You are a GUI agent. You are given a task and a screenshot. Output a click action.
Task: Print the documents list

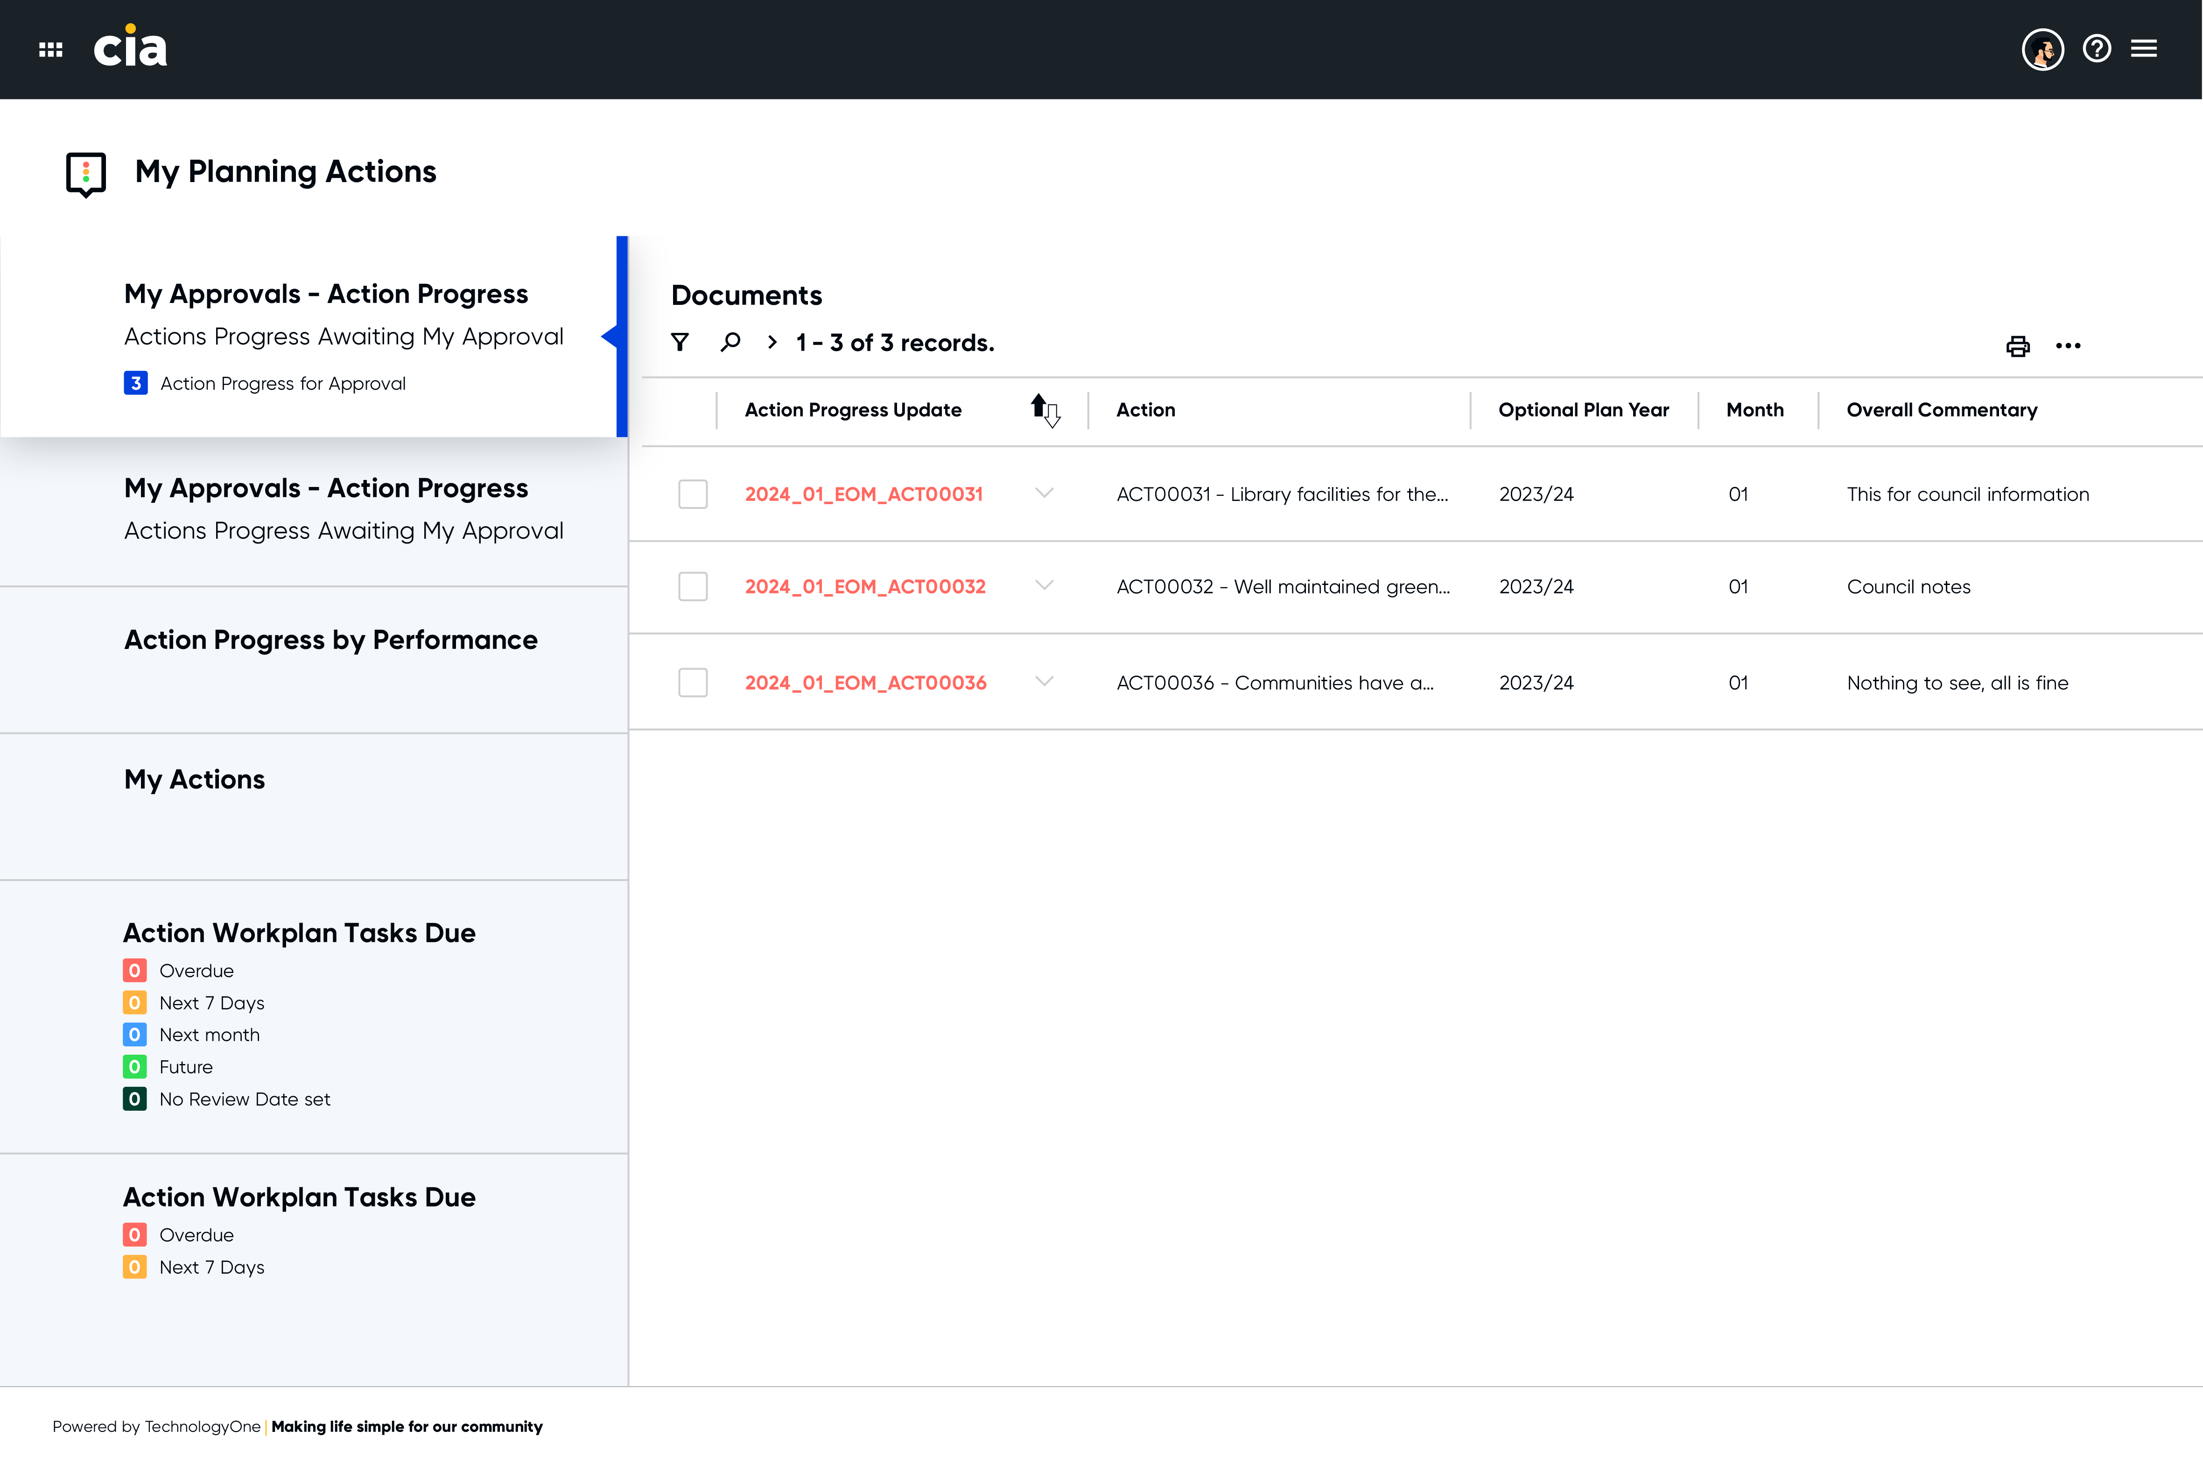pyautogui.click(x=2018, y=346)
